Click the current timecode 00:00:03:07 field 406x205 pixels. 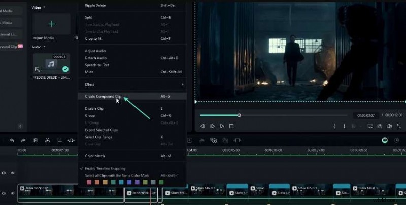point(365,115)
